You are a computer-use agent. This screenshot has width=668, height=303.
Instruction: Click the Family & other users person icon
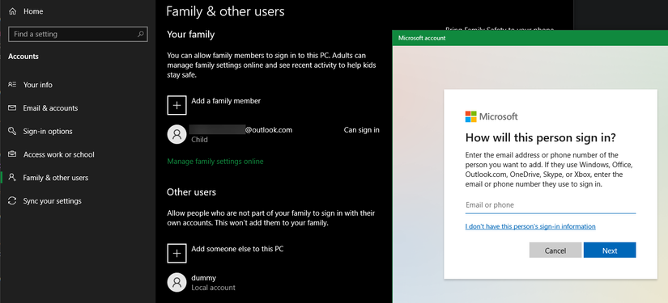click(12, 178)
